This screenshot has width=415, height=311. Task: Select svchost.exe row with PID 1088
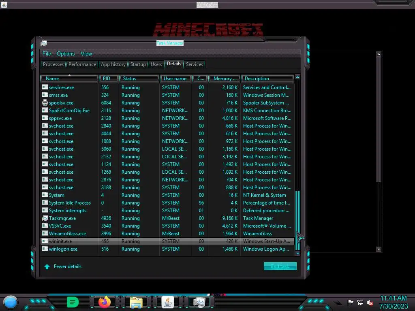click(x=167, y=141)
